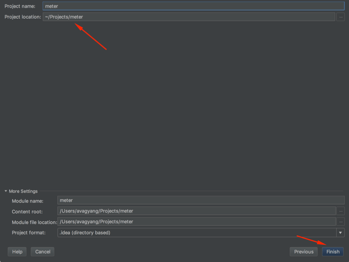Click the Module file location field
The width and height of the screenshot is (349, 262).
196,221
